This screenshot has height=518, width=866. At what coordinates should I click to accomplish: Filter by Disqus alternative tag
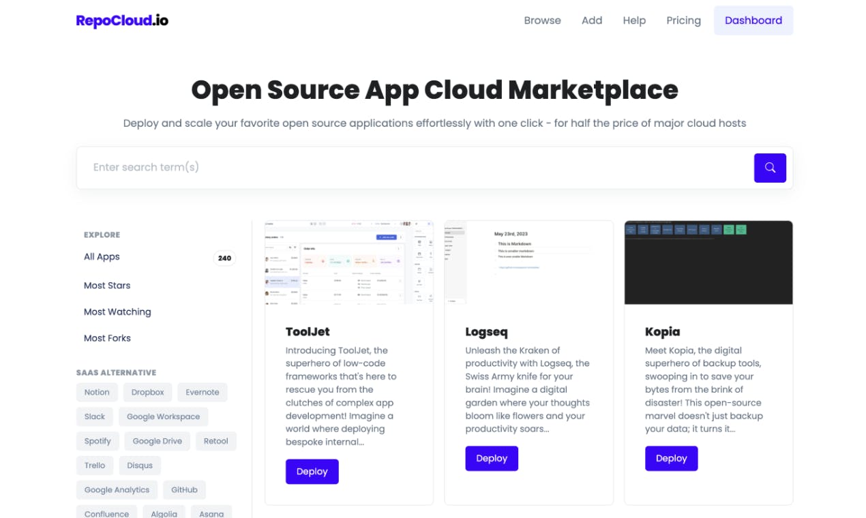click(x=140, y=466)
